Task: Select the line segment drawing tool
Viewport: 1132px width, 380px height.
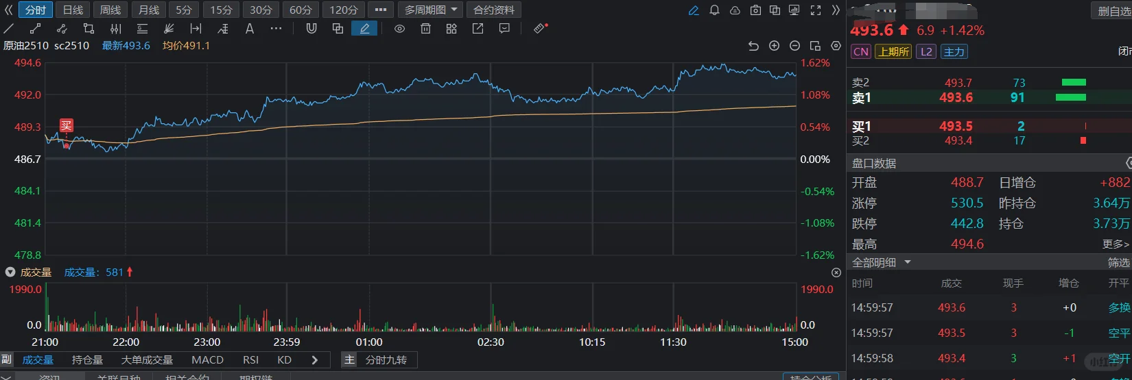Action: tap(35, 29)
